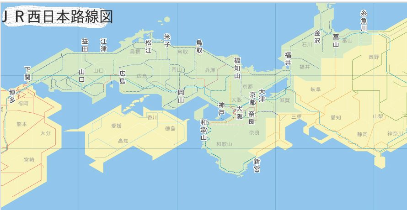Click the 博多 station label
The width and height of the screenshot is (407, 210).
click(12, 96)
